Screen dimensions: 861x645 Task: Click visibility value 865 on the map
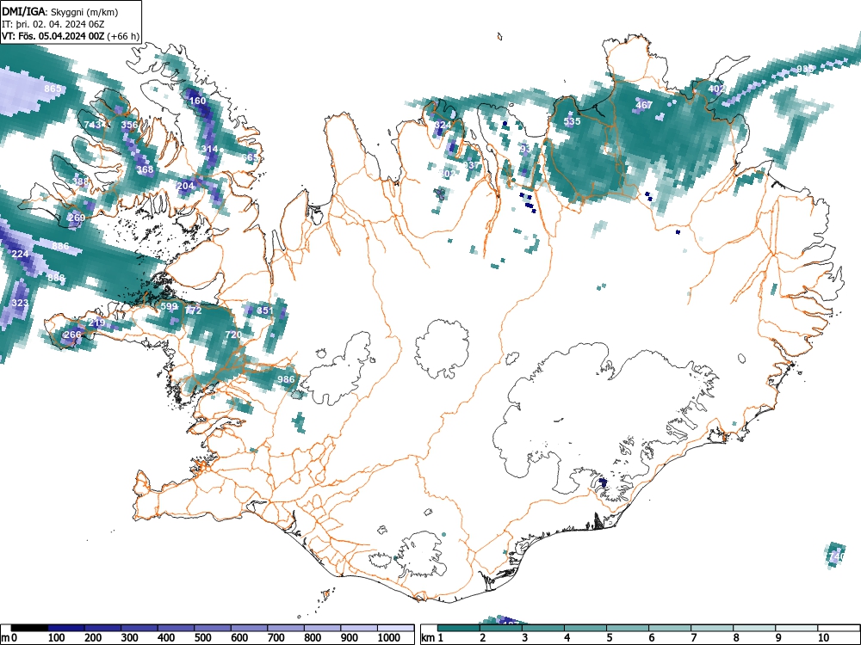[x=53, y=89]
